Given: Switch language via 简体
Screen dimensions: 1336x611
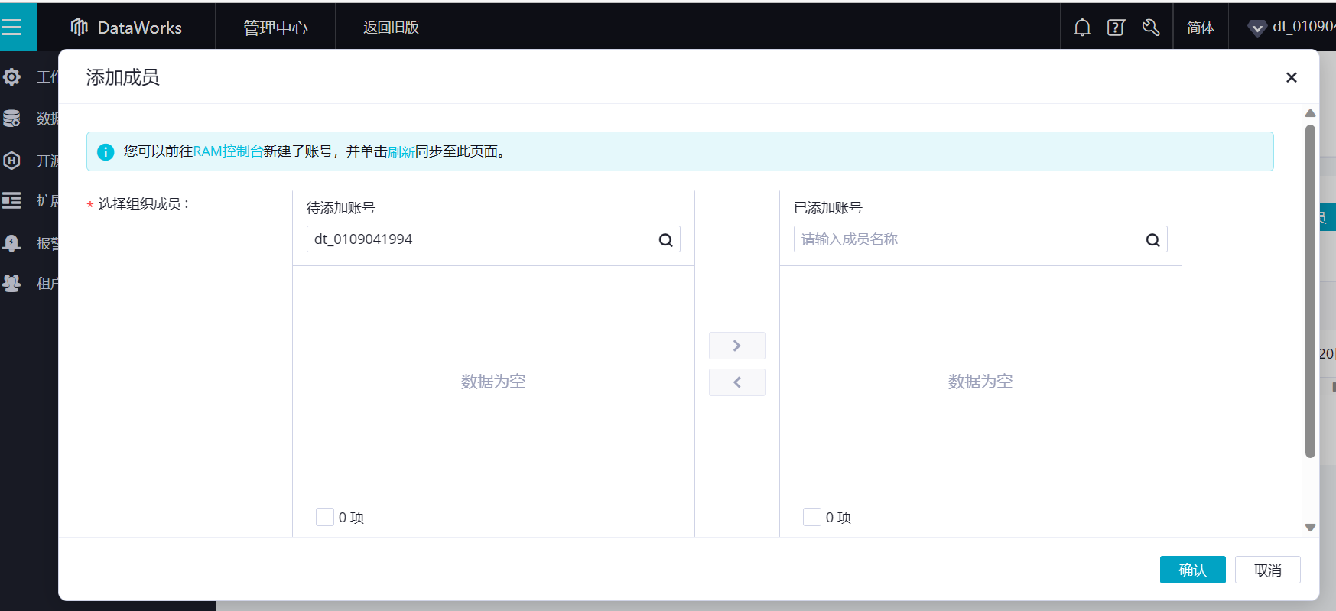Looking at the screenshot, I should 1201,28.
